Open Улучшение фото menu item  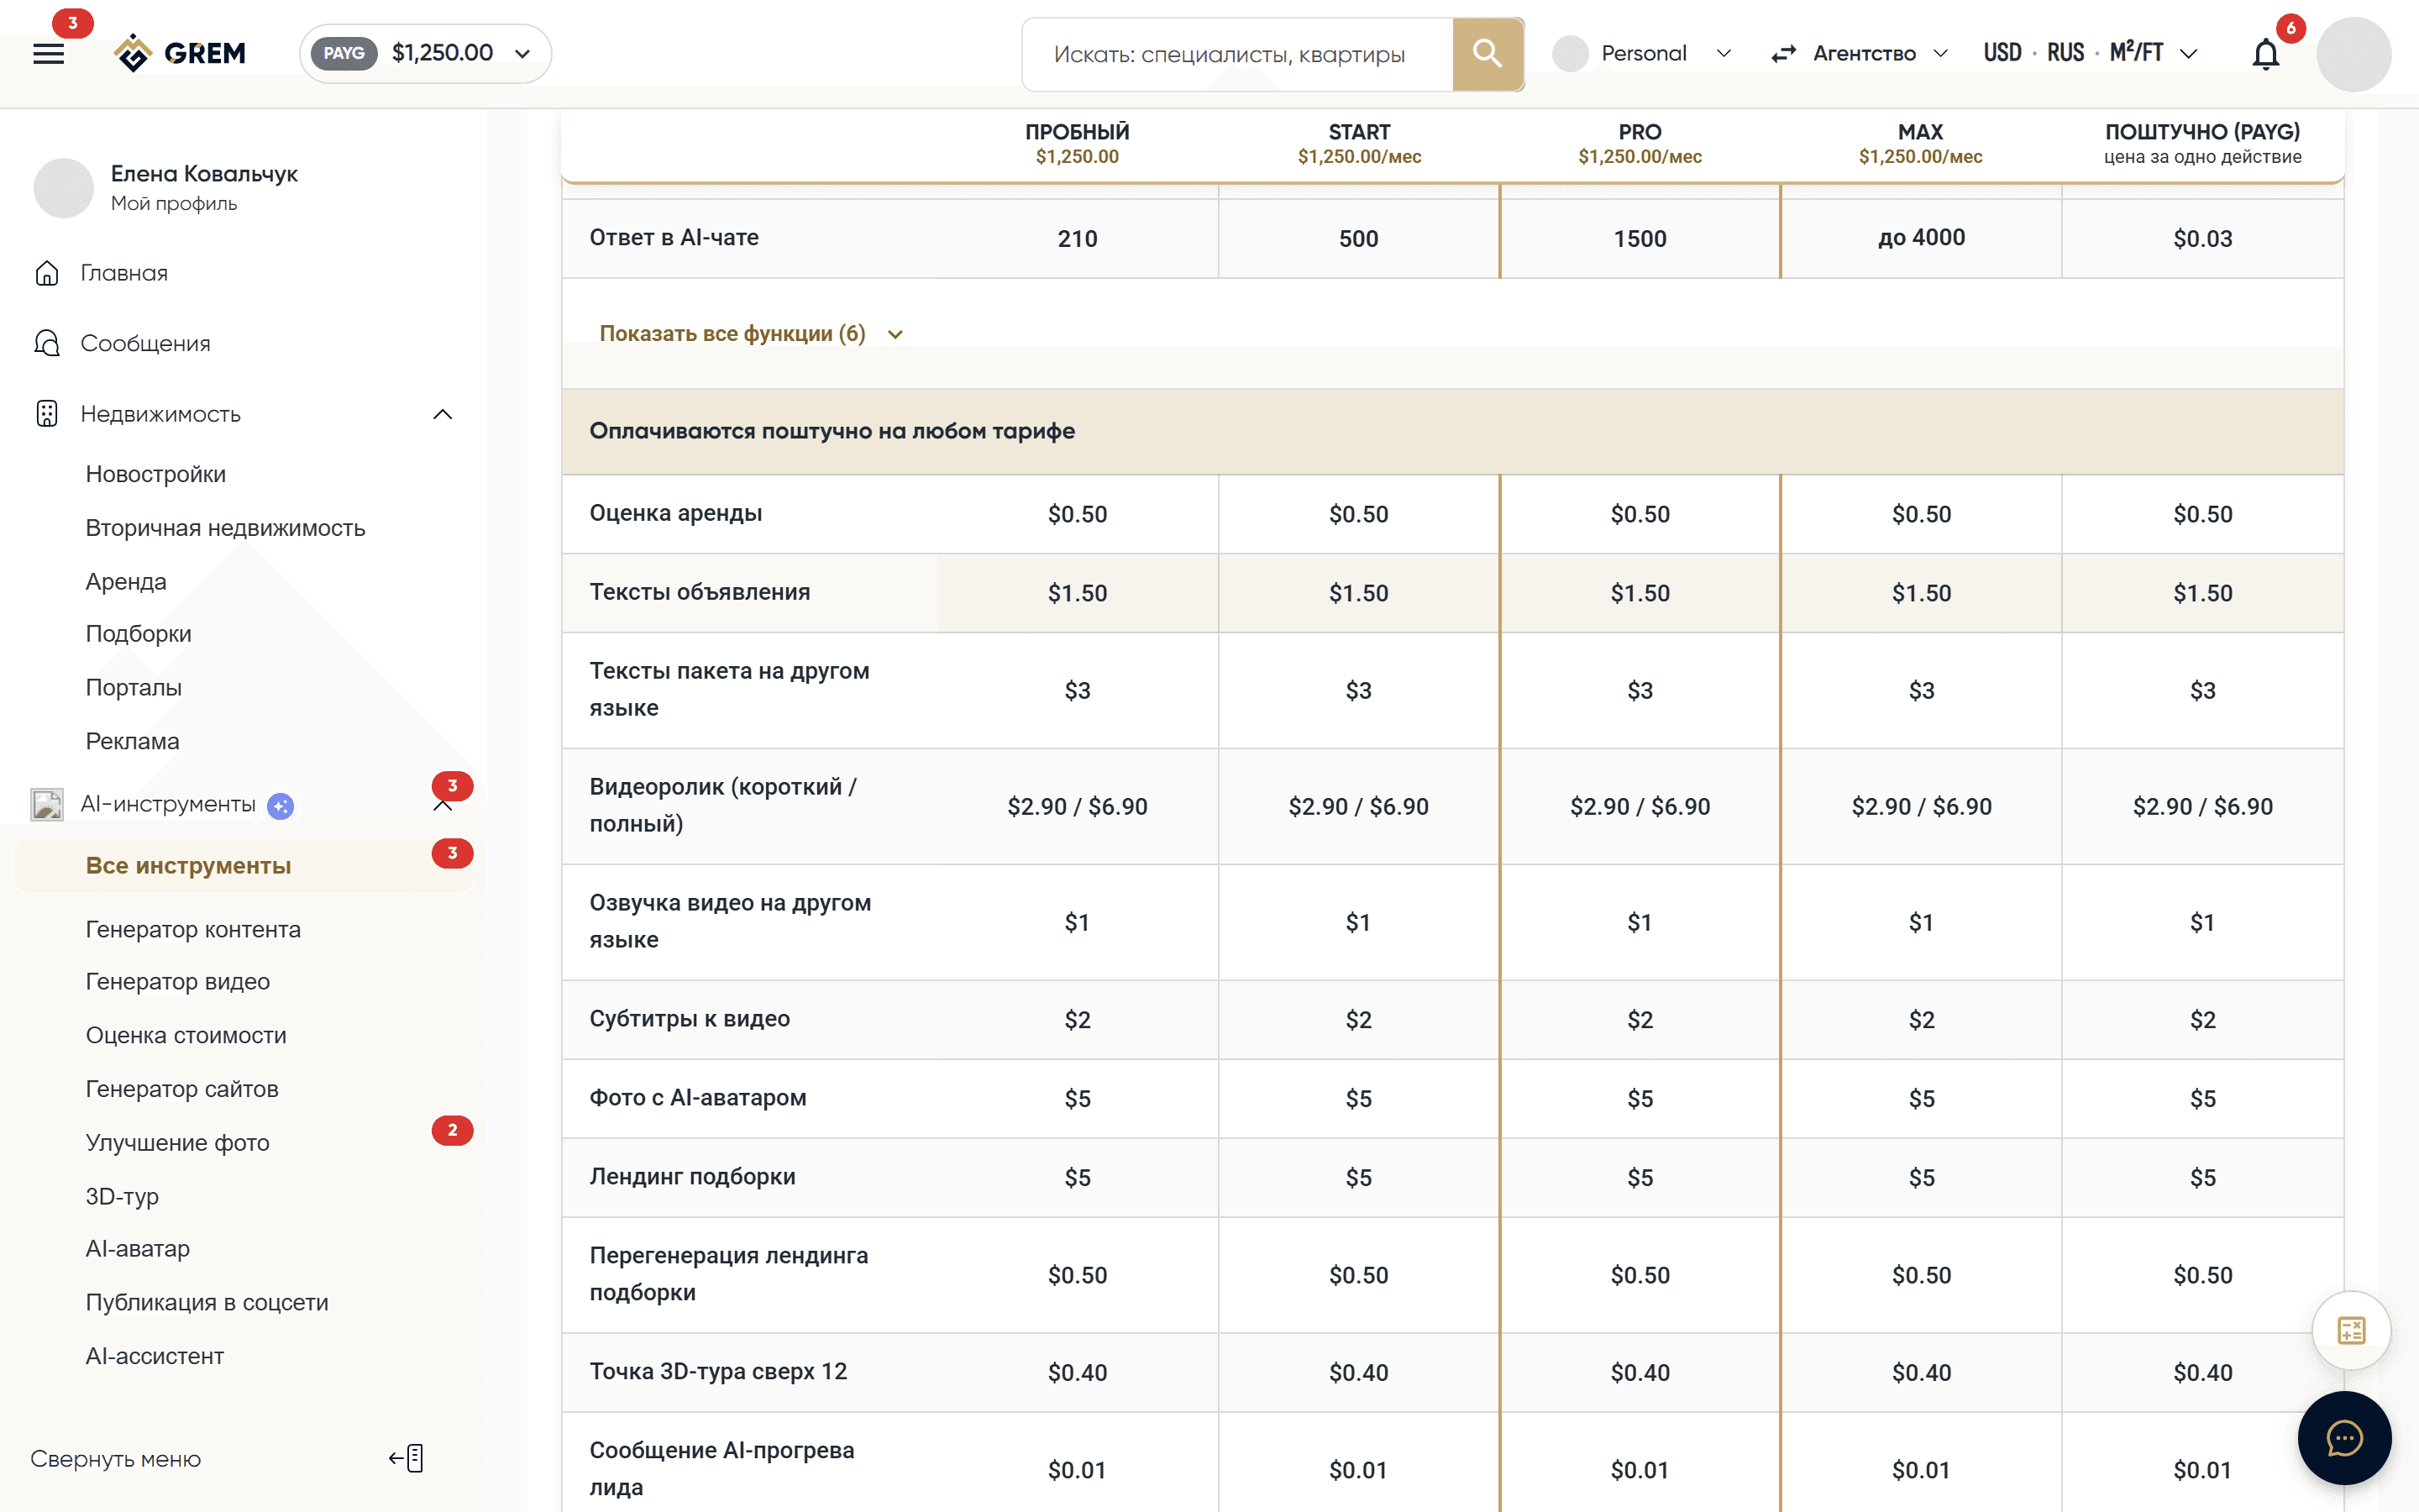pos(178,1143)
